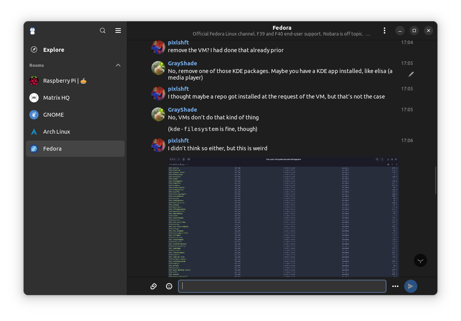Open the main hamburger menu
The height and width of the screenshot is (321, 461).
pos(118,30)
